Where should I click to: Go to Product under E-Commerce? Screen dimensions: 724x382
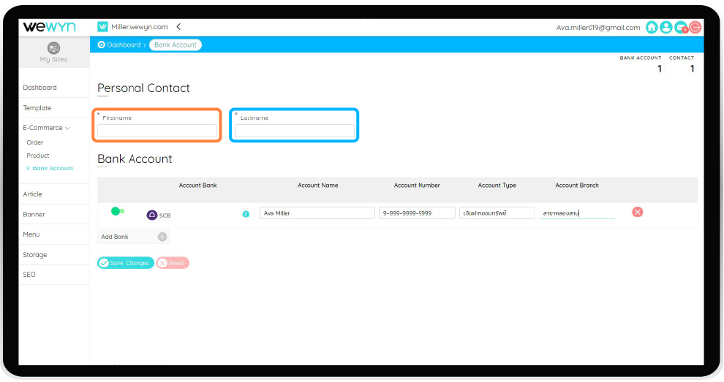[38, 156]
